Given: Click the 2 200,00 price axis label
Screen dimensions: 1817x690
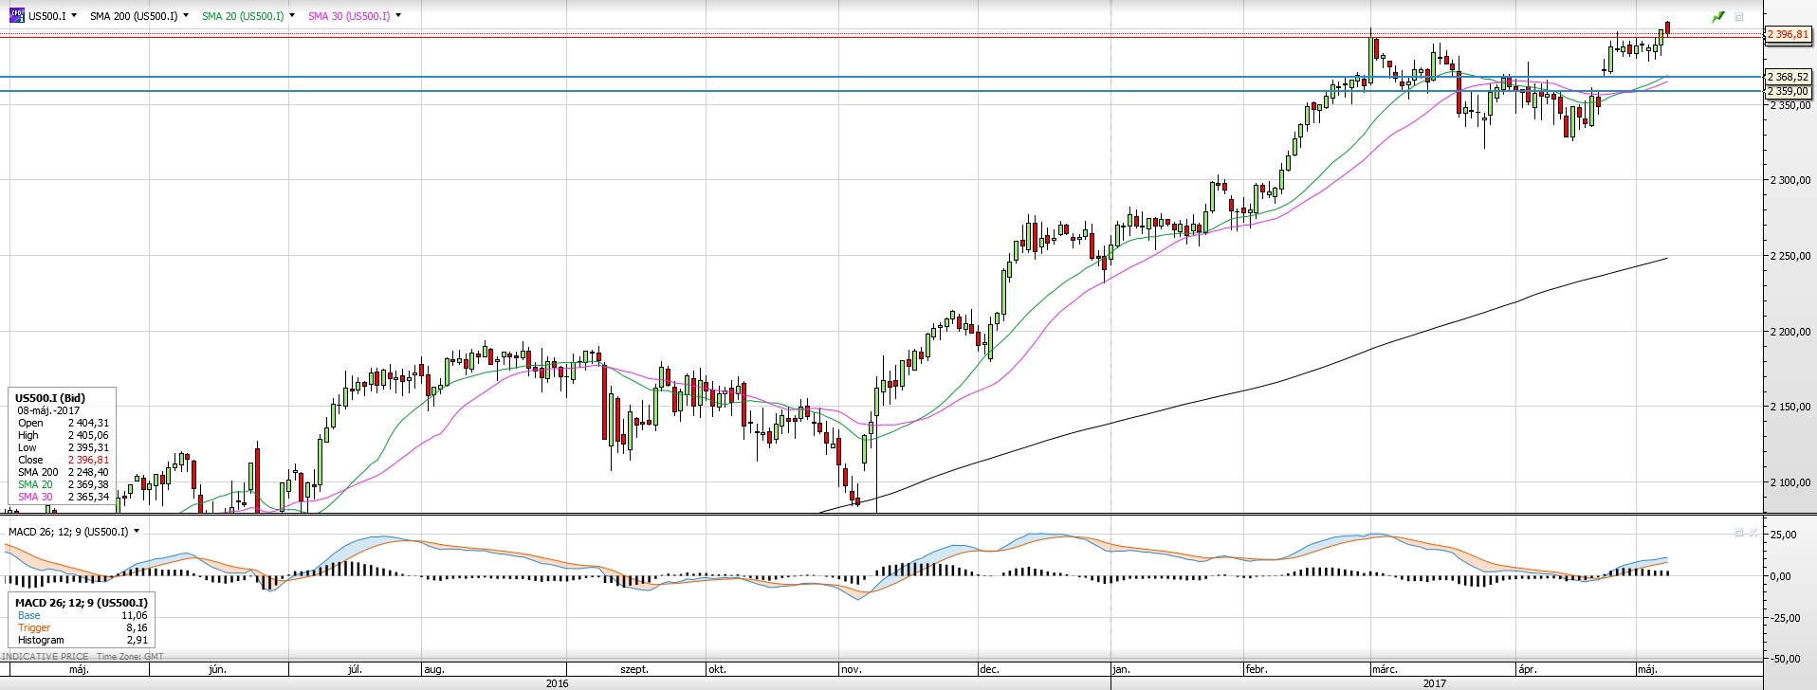Looking at the screenshot, I should coord(1790,332).
